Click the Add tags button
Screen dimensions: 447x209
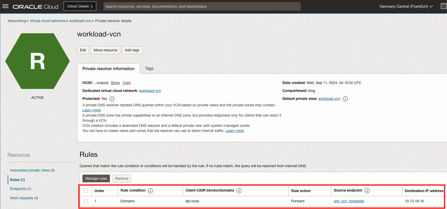[132, 50]
